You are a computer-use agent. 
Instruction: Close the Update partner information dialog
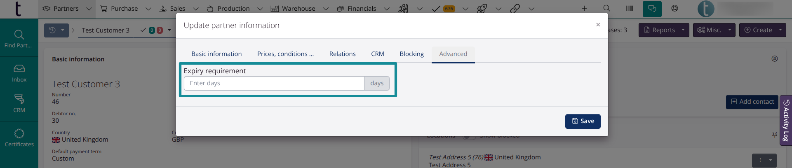pyautogui.click(x=598, y=25)
